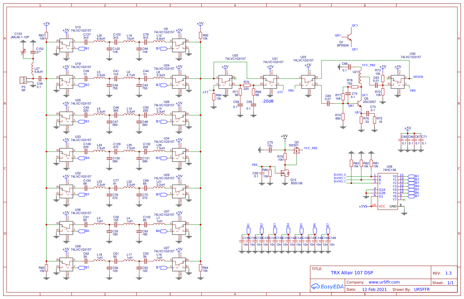Select the +9V power supply symbol
Screen dimensions: 464x299
[x=284, y=136]
